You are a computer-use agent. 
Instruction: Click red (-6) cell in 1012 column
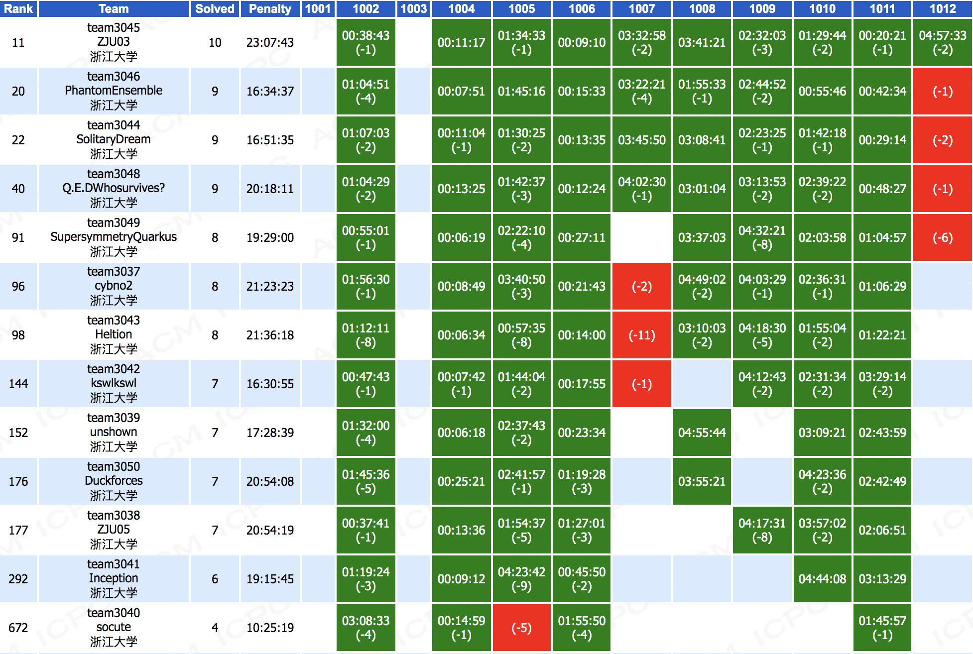click(942, 237)
